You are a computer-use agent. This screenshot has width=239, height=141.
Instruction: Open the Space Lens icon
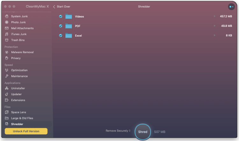click(7, 112)
